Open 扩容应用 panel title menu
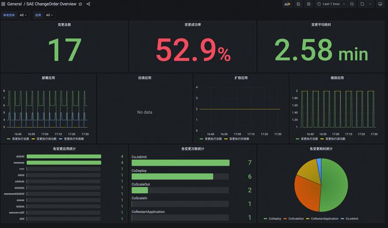The width and height of the screenshot is (388, 228). [x=241, y=78]
